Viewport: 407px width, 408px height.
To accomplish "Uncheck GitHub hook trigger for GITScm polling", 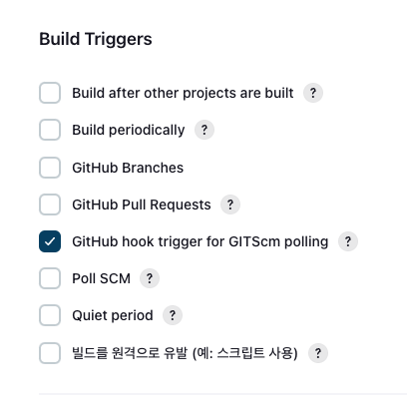I will click(x=50, y=241).
